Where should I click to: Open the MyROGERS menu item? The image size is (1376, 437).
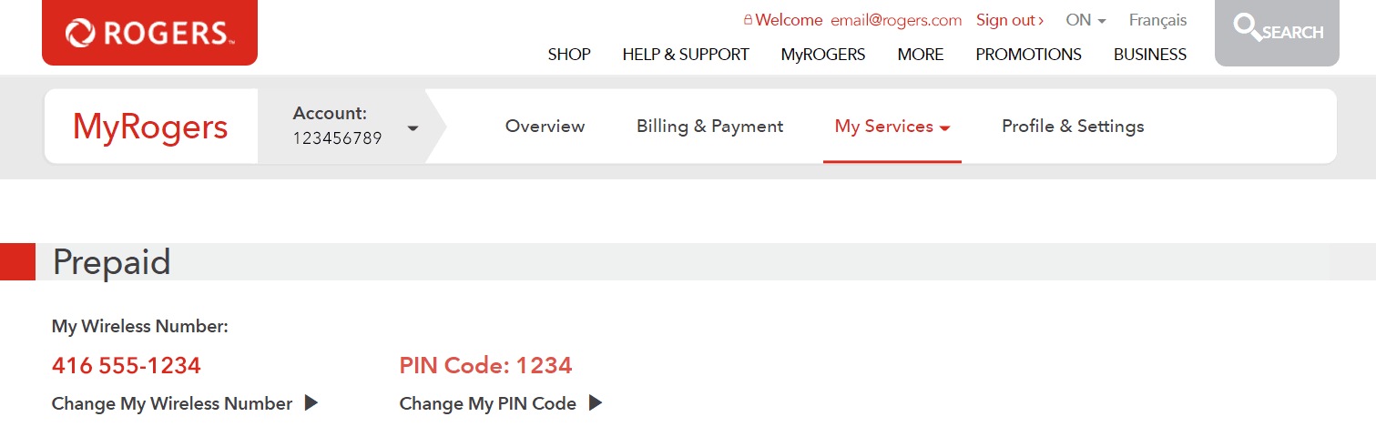point(823,55)
